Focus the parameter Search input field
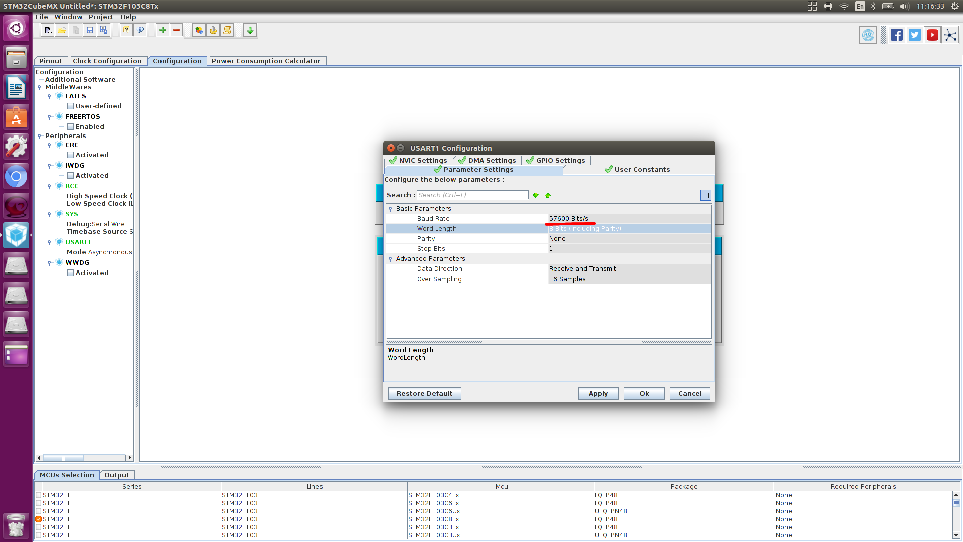Screen dimensions: 963x542 point(472,195)
